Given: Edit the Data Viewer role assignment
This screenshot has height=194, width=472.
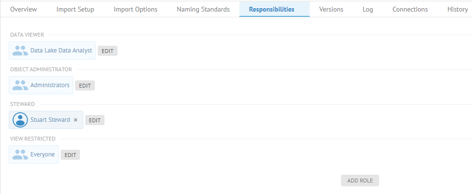Looking at the screenshot, I should pyautogui.click(x=107, y=51).
